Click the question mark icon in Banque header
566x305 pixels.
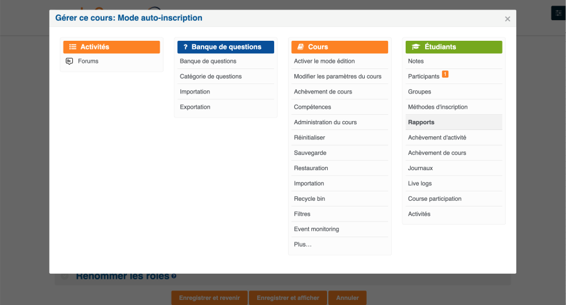pyautogui.click(x=186, y=47)
